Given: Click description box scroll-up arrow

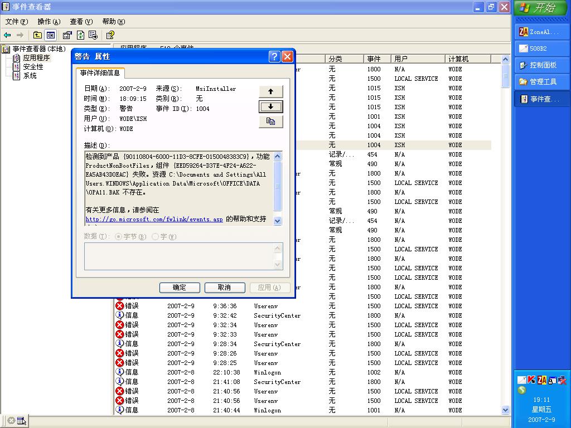Looking at the screenshot, I should (x=278, y=157).
